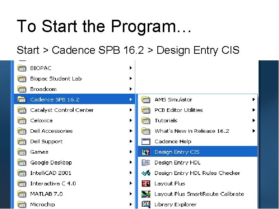Click the Google Desktop folder icon

click(x=22, y=163)
